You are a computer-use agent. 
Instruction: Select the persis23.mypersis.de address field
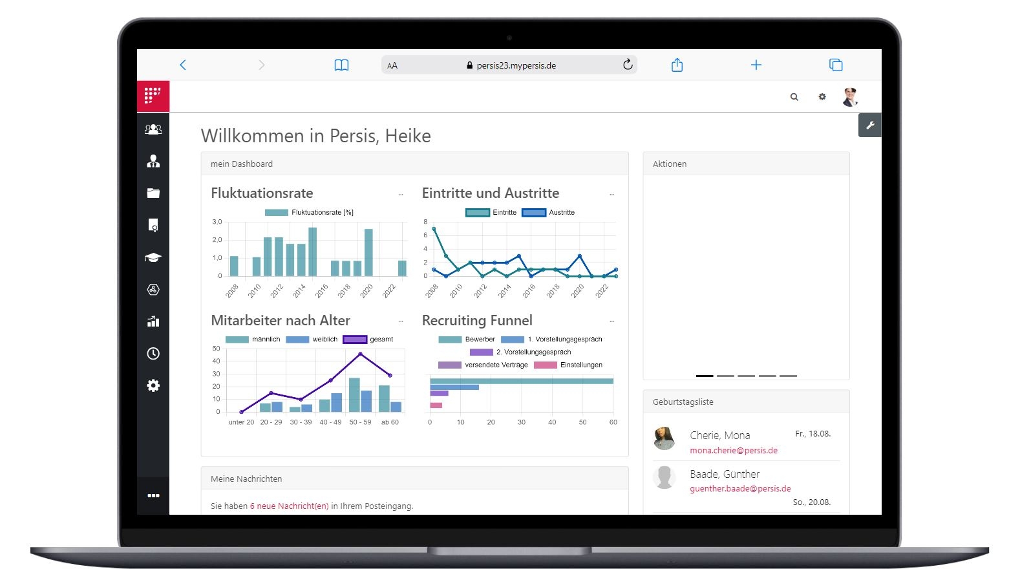pyautogui.click(x=509, y=65)
